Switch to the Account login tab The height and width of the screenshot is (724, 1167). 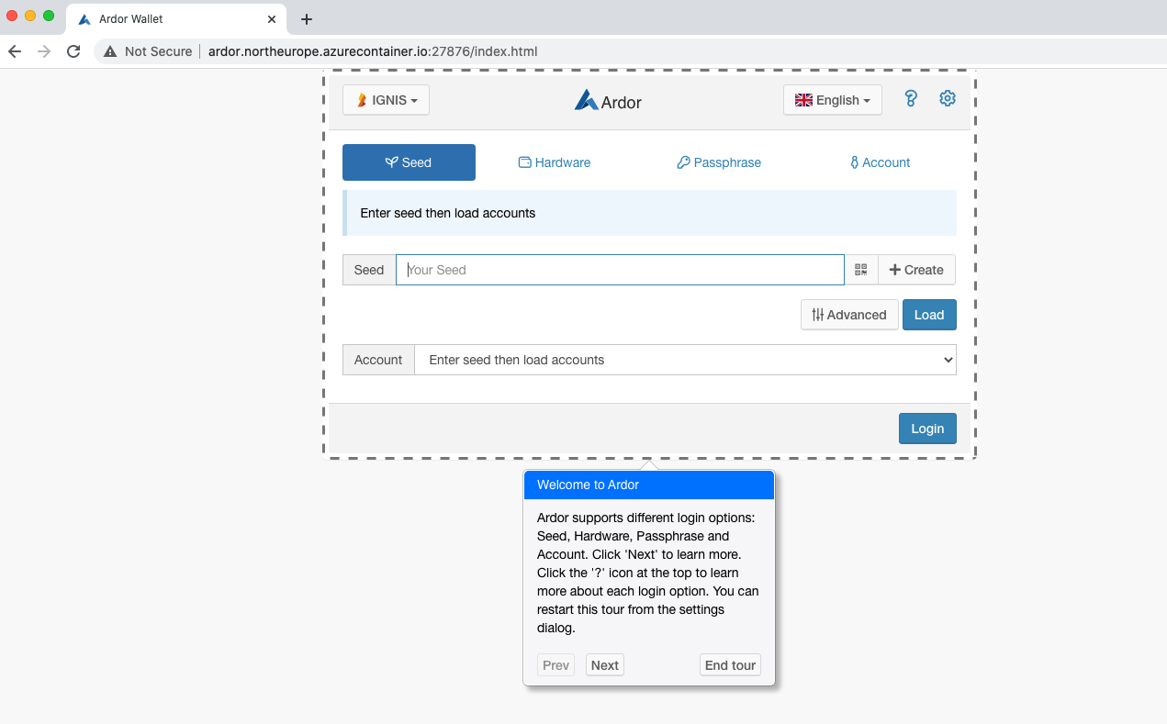[879, 162]
